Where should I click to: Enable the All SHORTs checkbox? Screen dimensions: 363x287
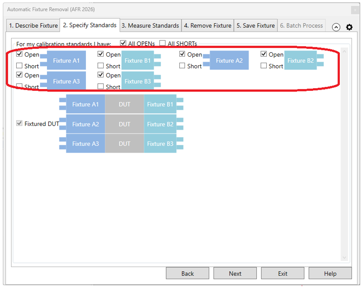click(163, 43)
